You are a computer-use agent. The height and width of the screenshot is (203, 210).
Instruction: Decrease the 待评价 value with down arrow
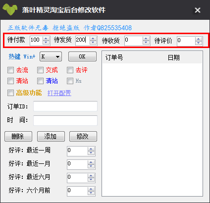point(199,43)
